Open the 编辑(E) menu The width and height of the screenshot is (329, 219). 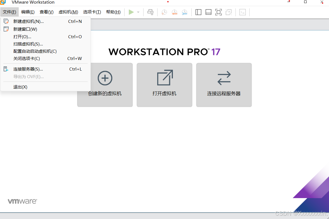pos(28,12)
